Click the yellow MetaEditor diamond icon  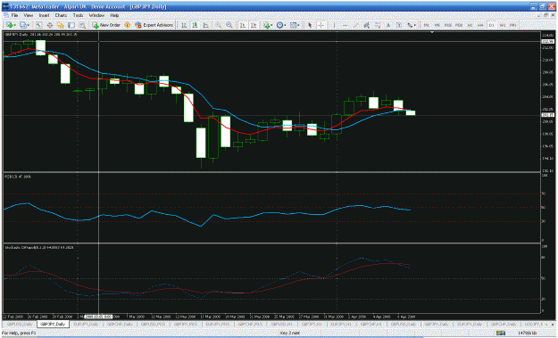127,25
